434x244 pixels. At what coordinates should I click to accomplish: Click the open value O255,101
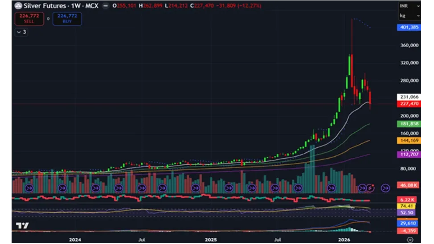[x=124, y=5]
